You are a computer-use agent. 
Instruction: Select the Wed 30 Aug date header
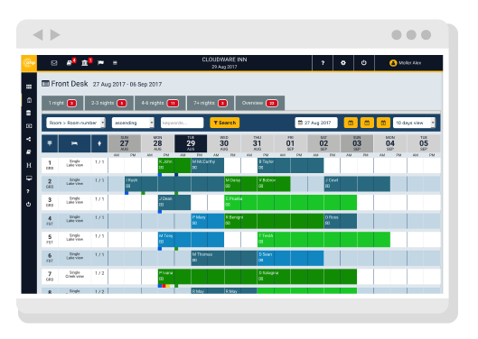[x=224, y=143]
